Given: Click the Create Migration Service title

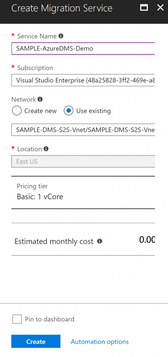Looking at the screenshot, I should click(x=62, y=8).
